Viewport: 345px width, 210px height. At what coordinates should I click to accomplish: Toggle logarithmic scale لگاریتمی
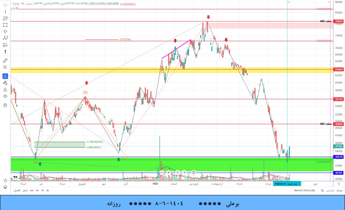pyautogui.click(x=330, y=191)
